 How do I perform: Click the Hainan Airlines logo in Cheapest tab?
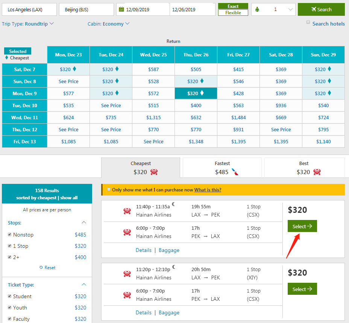(154, 172)
